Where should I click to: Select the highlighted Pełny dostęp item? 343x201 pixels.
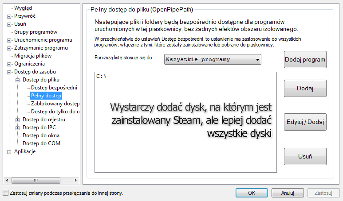[46, 96]
